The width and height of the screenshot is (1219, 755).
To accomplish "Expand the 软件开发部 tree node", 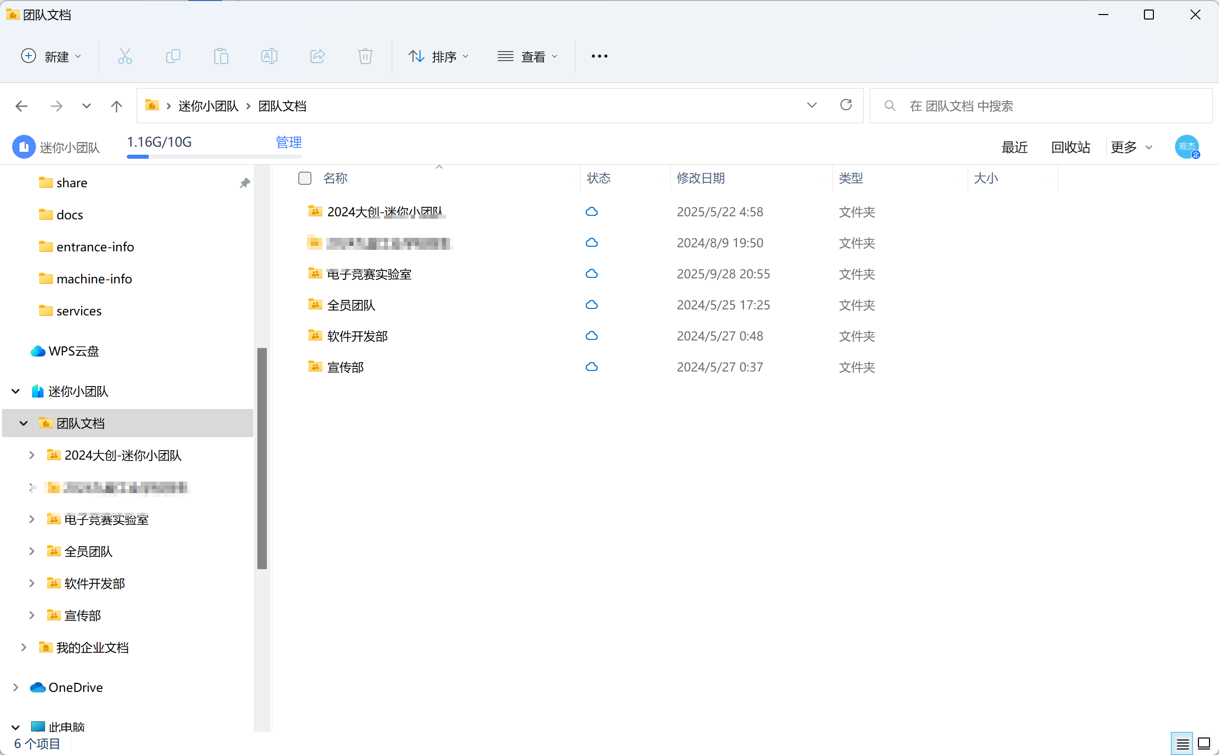I will pos(32,583).
